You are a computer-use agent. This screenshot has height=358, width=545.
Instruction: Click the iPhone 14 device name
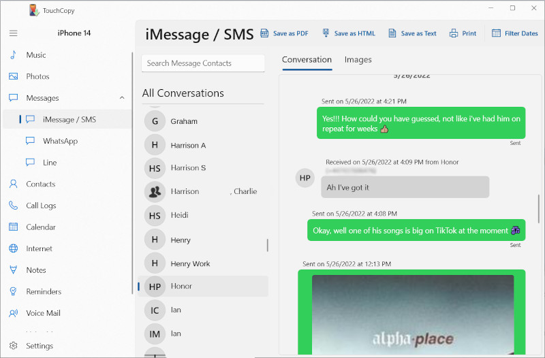coord(74,33)
